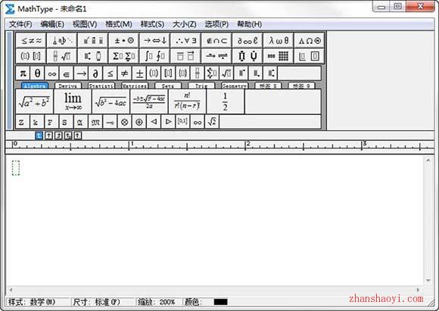Screen dimensions: 439x311
Task: Switch to the Algebra tab
Action: (35, 86)
